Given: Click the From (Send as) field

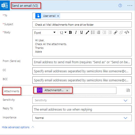Looking at the screenshot, I should tap(82, 62).
